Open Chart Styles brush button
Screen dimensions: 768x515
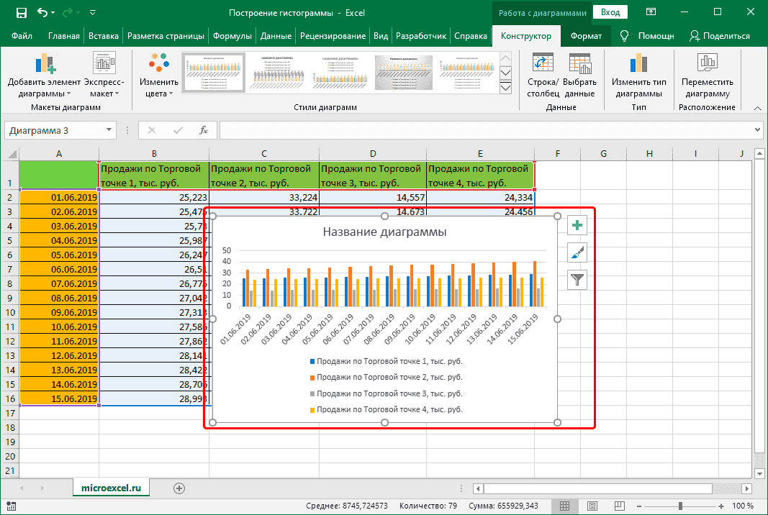coord(577,252)
